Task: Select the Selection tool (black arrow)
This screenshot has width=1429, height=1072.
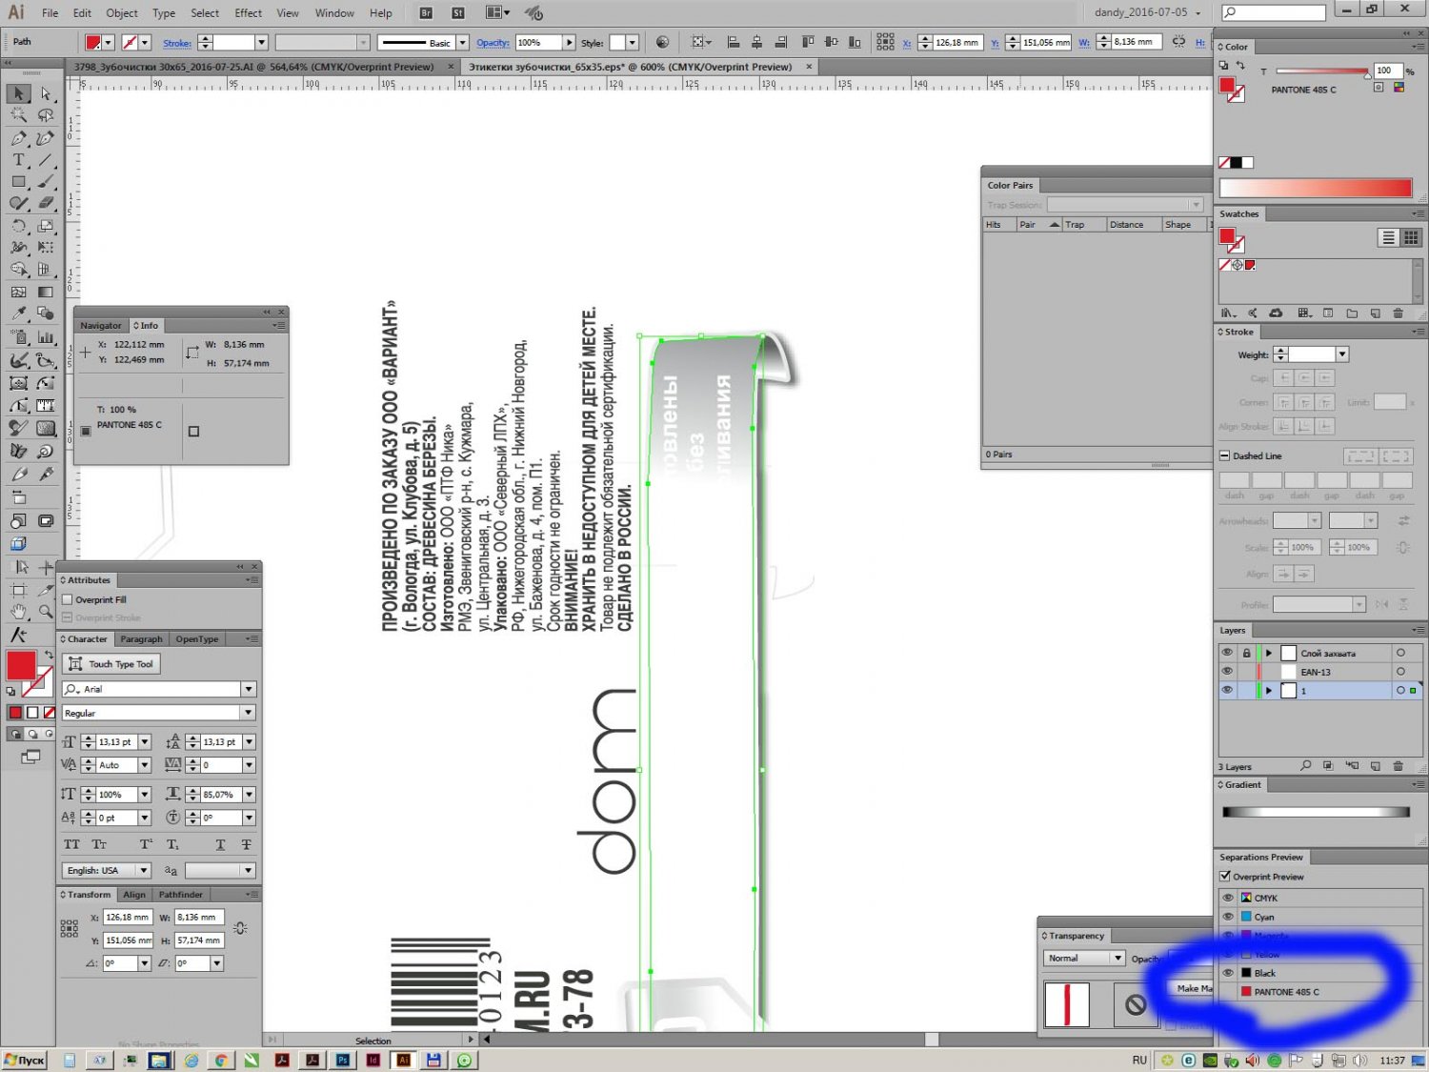Action: tap(18, 93)
